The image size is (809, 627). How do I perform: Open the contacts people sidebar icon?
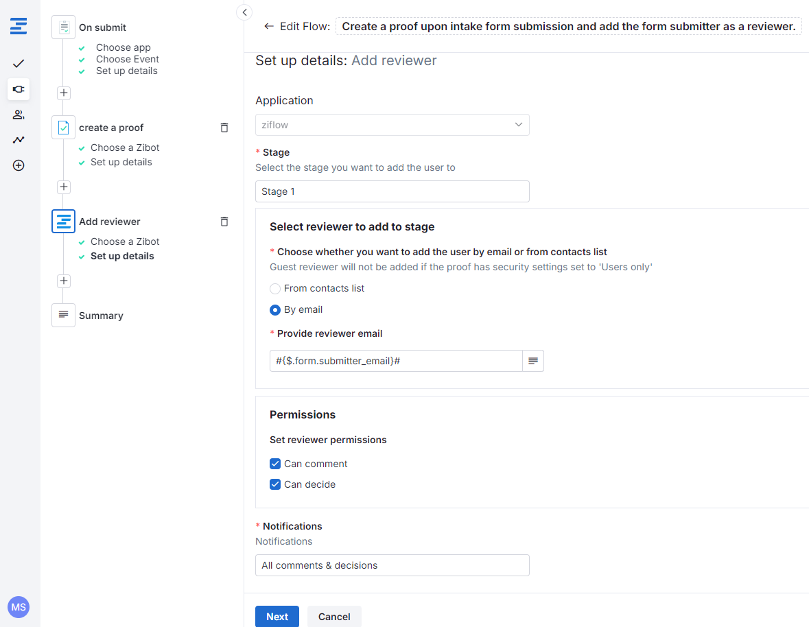(x=19, y=115)
